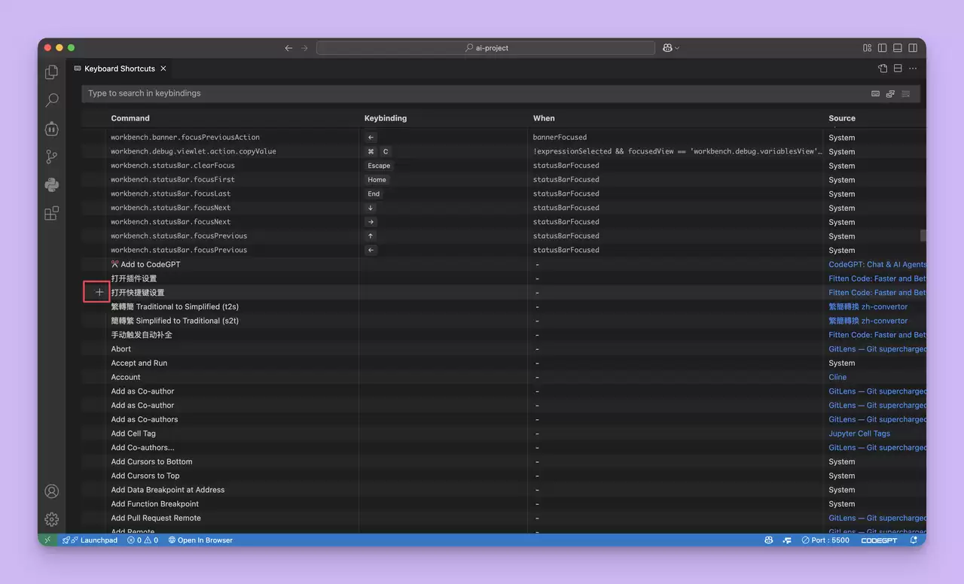The height and width of the screenshot is (584, 964).
Task: Click the When column header
Action: 544,118
